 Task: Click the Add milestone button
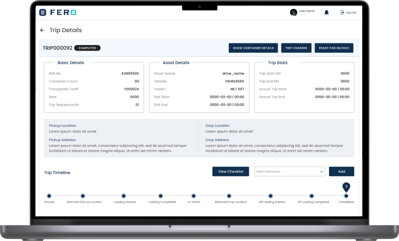(x=341, y=171)
